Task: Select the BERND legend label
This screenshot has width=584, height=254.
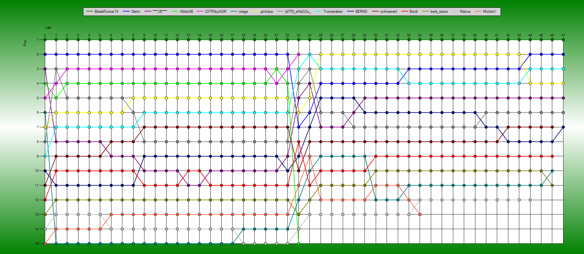Action: coord(361,12)
